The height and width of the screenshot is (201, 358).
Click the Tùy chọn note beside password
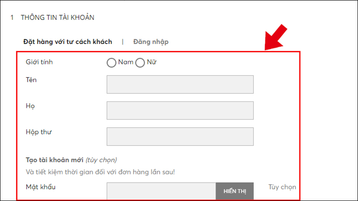coord(282,187)
